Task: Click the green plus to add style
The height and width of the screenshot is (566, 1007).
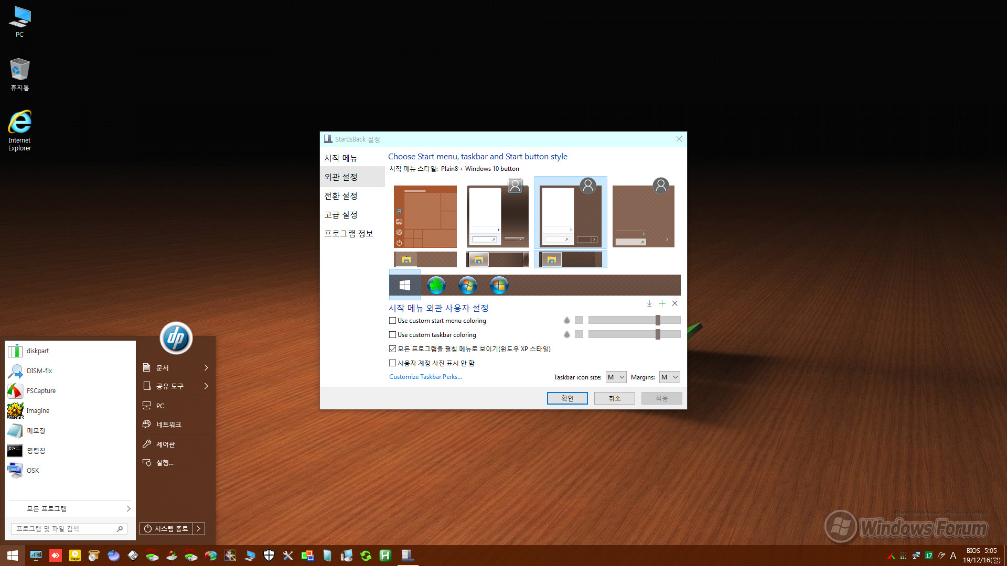Action: click(662, 303)
